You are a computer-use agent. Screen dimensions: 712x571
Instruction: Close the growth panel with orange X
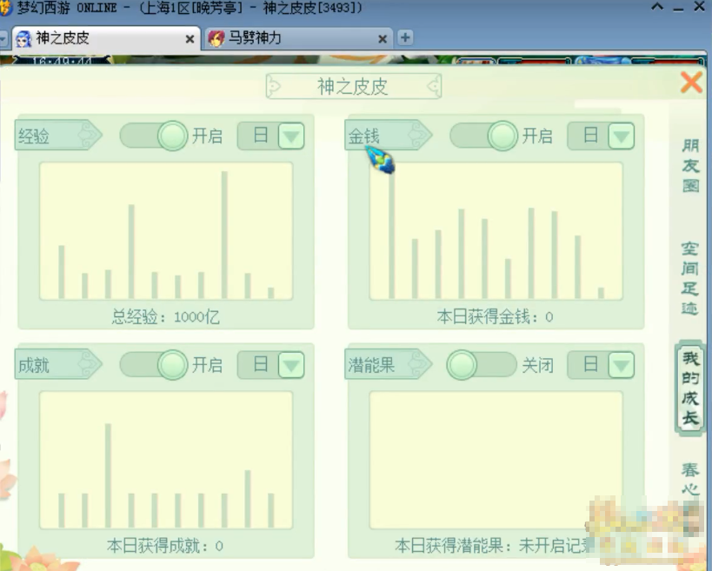click(x=691, y=83)
